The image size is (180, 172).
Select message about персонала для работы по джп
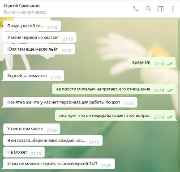70,102
